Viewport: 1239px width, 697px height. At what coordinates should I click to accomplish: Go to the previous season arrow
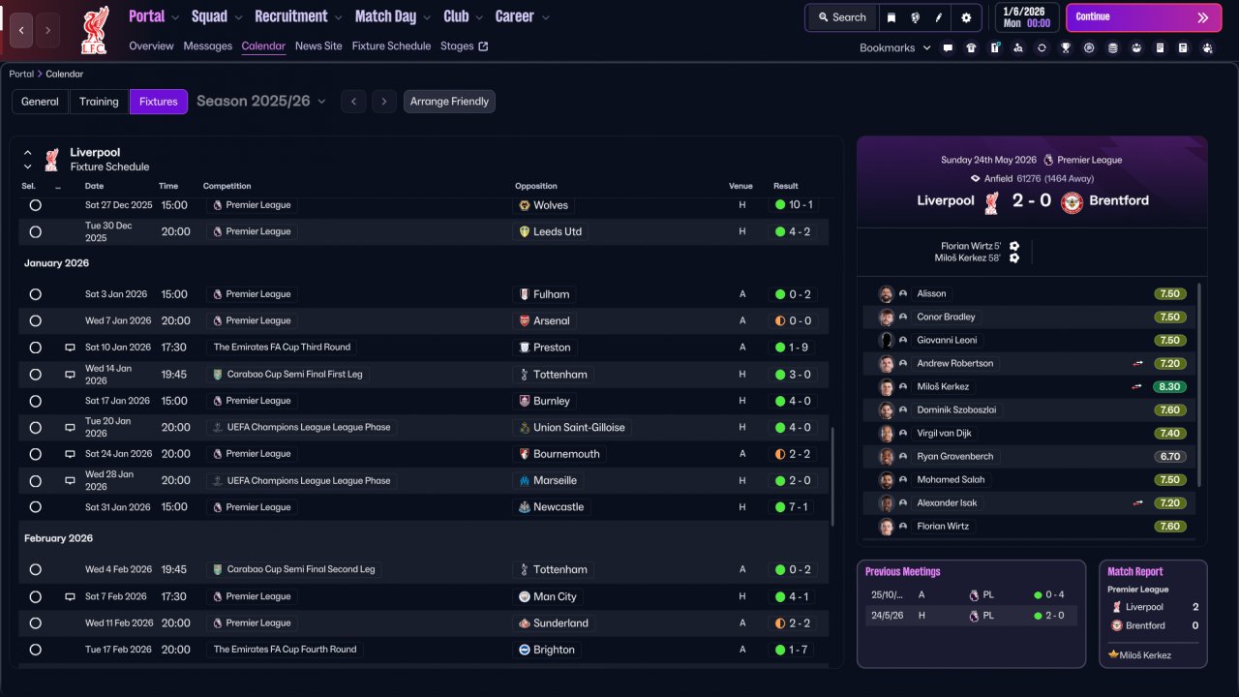pos(353,102)
